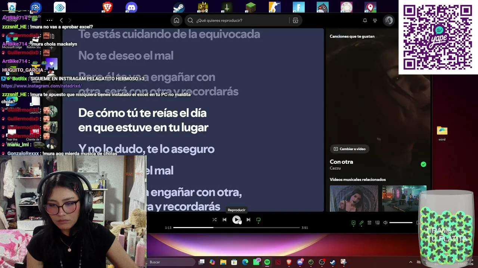Open Copilot from the taskbar

[212, 262]
